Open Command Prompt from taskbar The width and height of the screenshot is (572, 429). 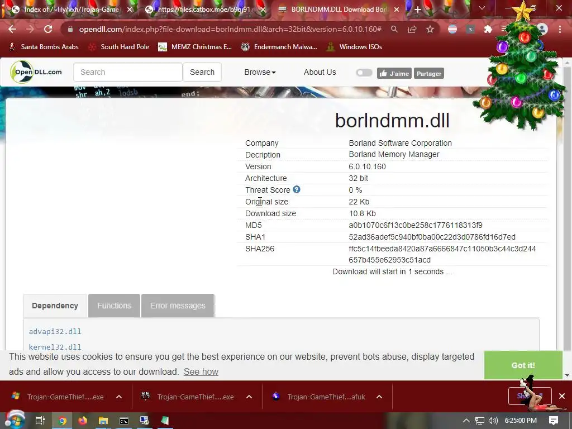click(x=124, y=421)
